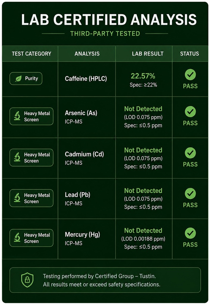Image resolution: width=210 pixels, height=305 pixels.
Task: Click the leaf icon in Purity badge
Action: 18,79
